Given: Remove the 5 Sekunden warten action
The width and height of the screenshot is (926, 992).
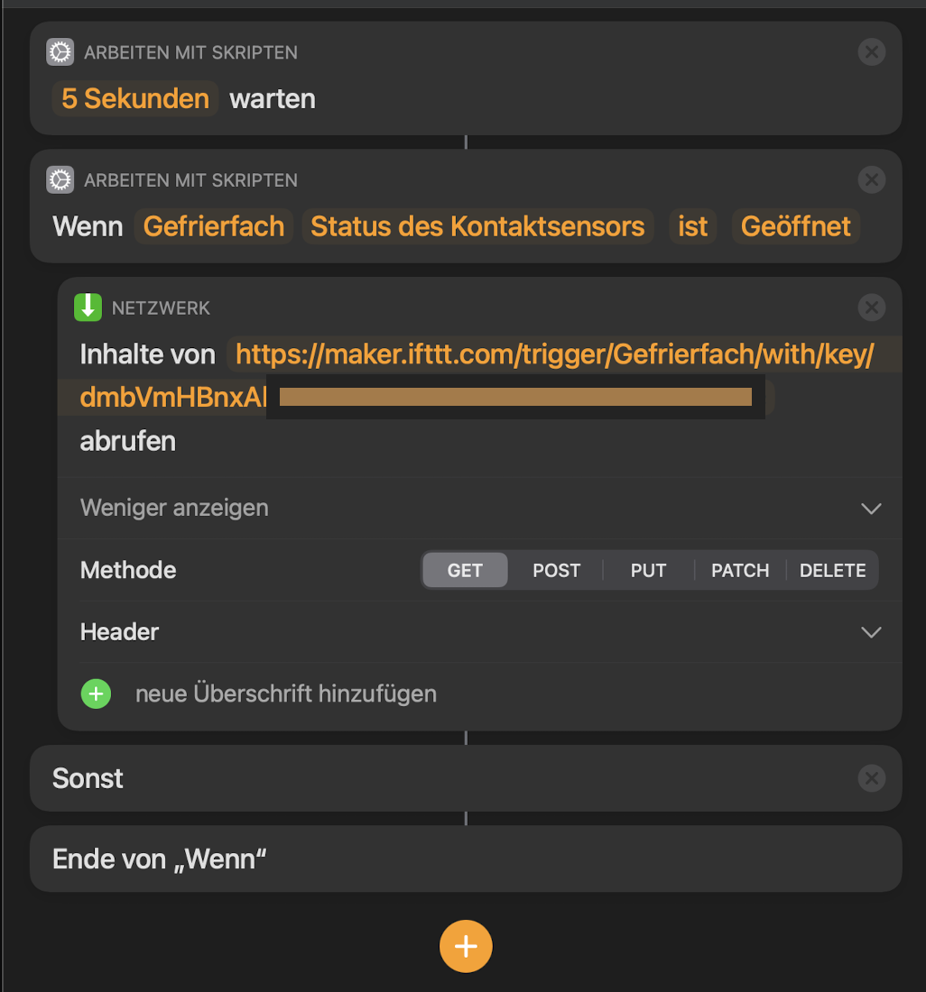Looking at the screenshot, I should click(871, 53).
